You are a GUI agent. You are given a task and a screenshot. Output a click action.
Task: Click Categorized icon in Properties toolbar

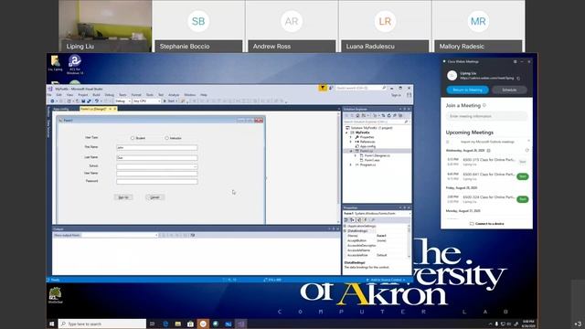(346, 219)
